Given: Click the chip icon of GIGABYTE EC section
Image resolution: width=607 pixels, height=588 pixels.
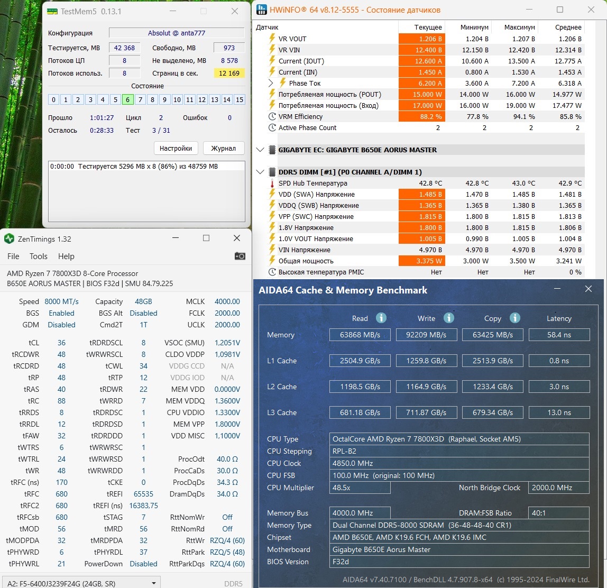Looking at the screenshot, I should click(x=272, y=150).
